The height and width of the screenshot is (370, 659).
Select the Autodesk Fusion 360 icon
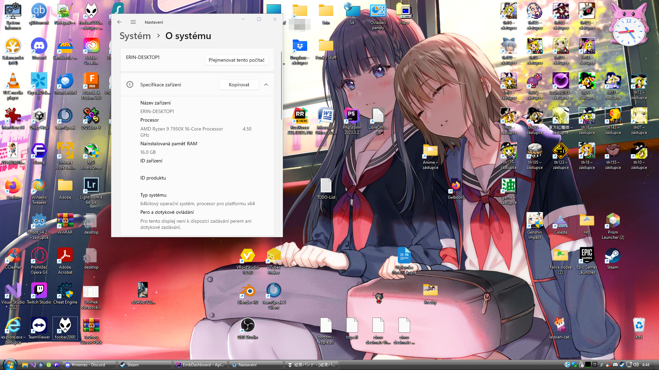coord(91,86)
